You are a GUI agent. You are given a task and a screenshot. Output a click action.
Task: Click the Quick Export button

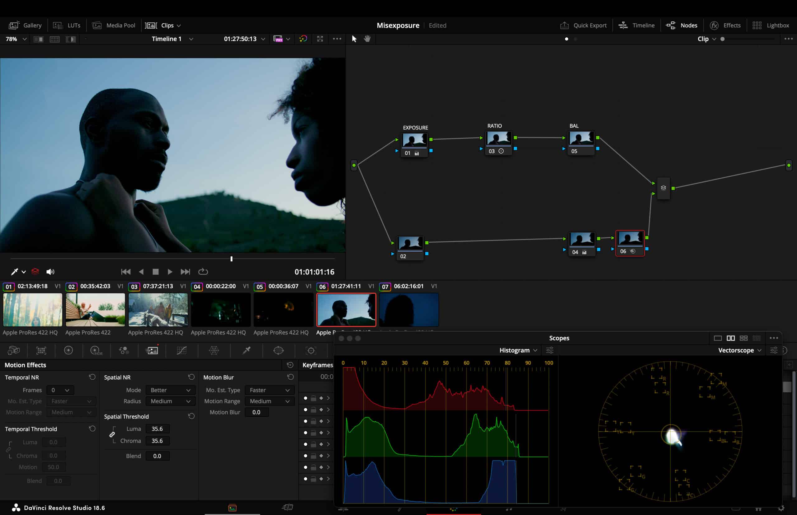583,26
